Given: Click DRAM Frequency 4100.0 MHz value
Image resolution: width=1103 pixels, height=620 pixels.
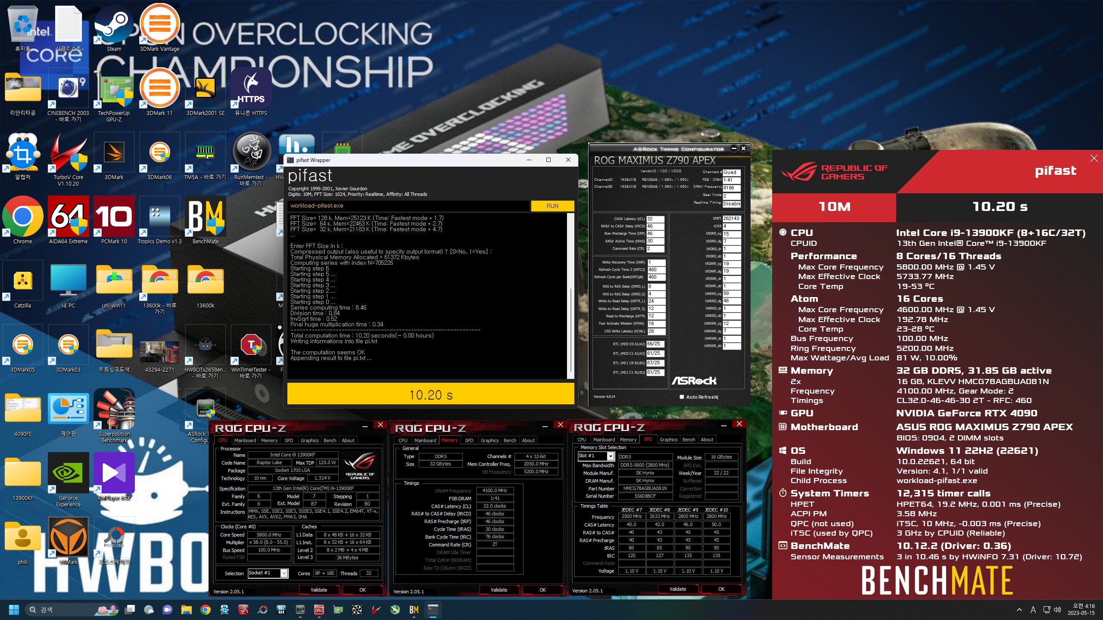Looking at the screenshot, I should [x=495, y=491].
